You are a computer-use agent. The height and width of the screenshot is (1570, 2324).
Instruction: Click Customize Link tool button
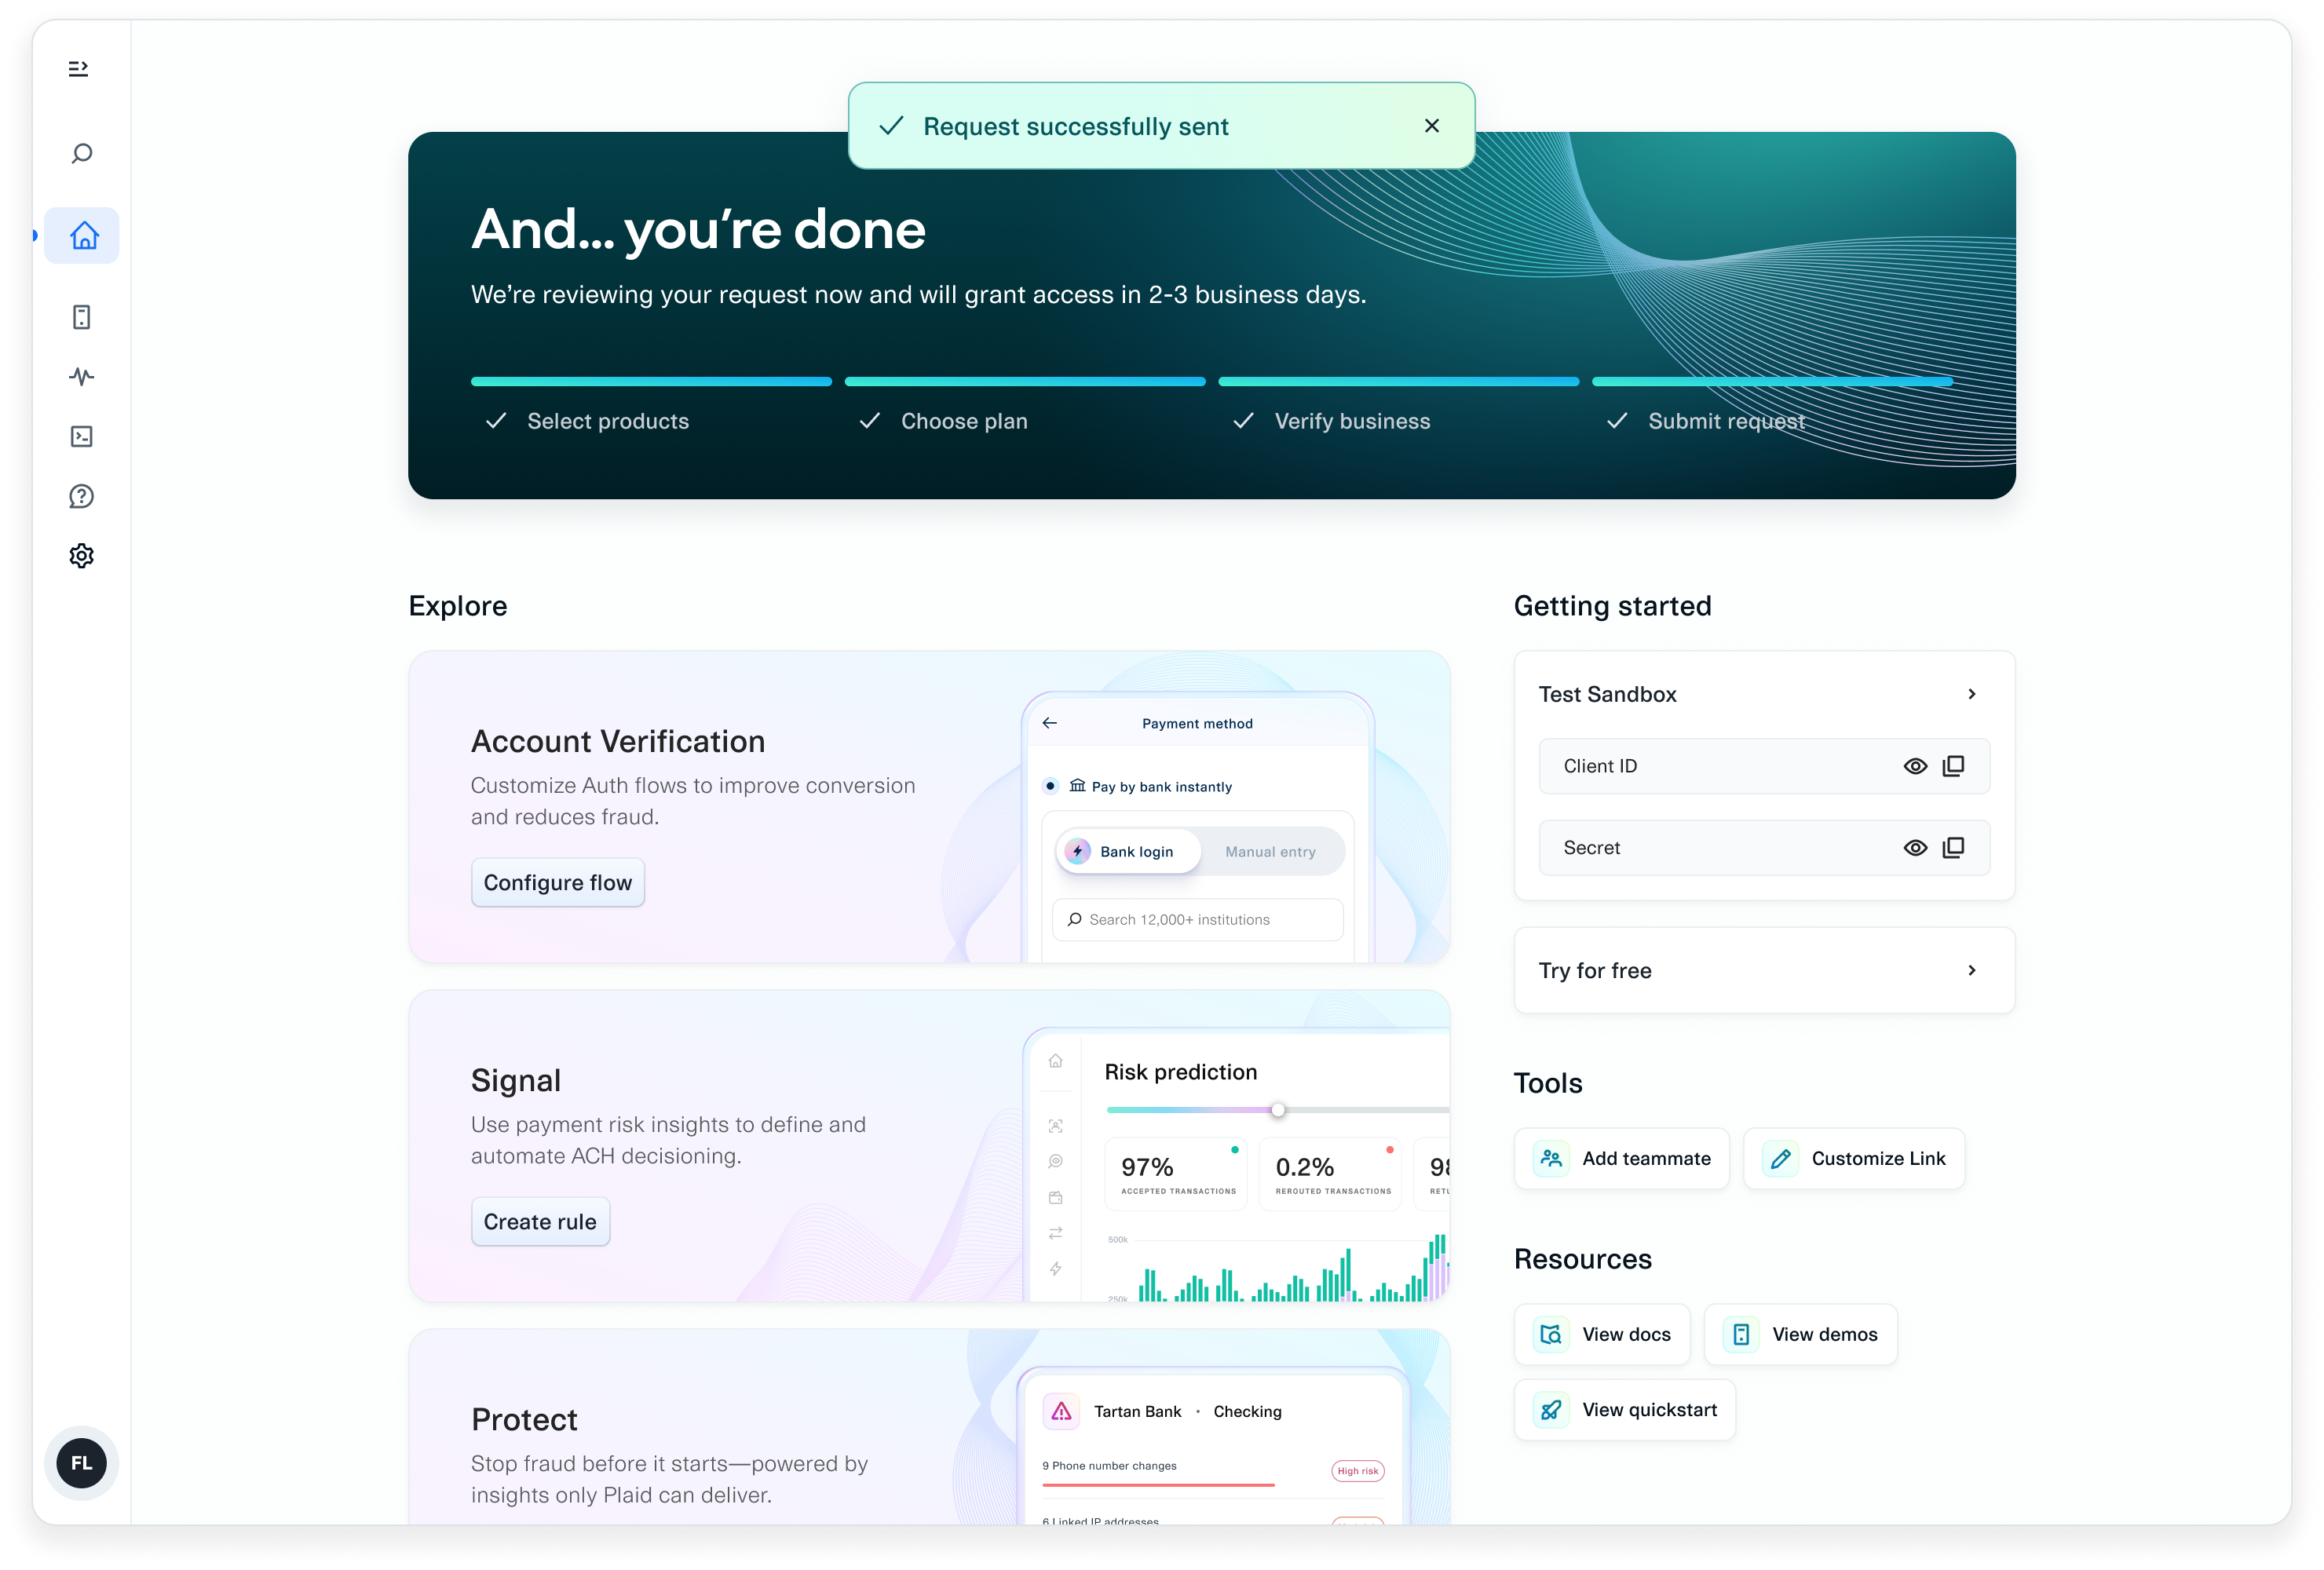[x=1854, y=1158]
